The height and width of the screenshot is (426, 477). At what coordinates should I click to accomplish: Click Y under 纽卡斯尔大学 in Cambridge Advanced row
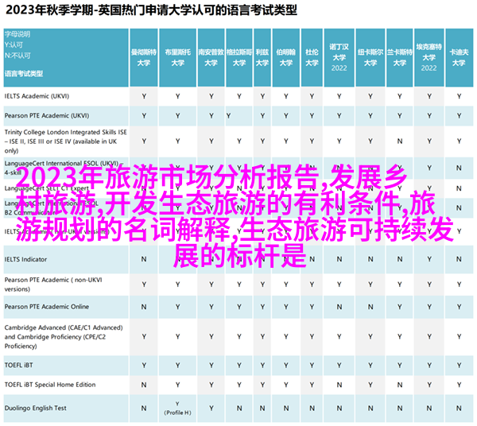(370, 337)
